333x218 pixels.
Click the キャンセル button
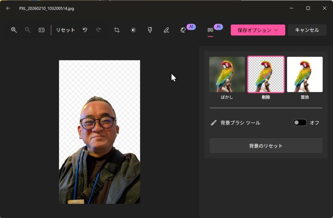point(307,30)
